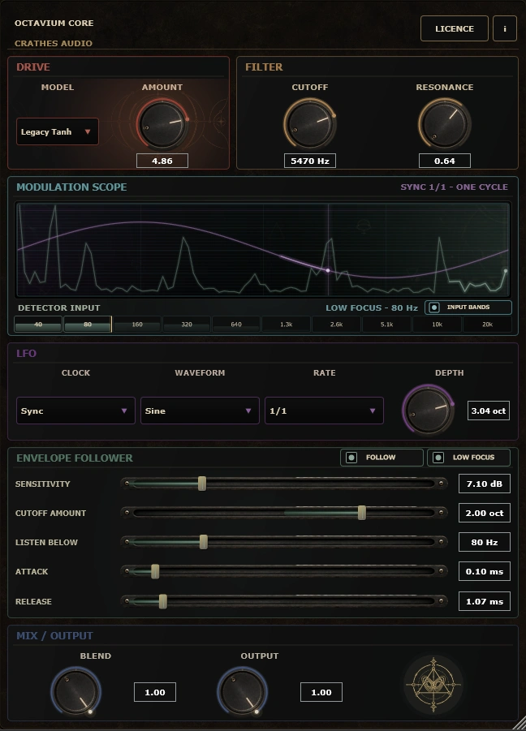The width and height of the screenshot is (526, 731).
Task: Select the 80 detector input band
Action: click(x=88, y=324)
